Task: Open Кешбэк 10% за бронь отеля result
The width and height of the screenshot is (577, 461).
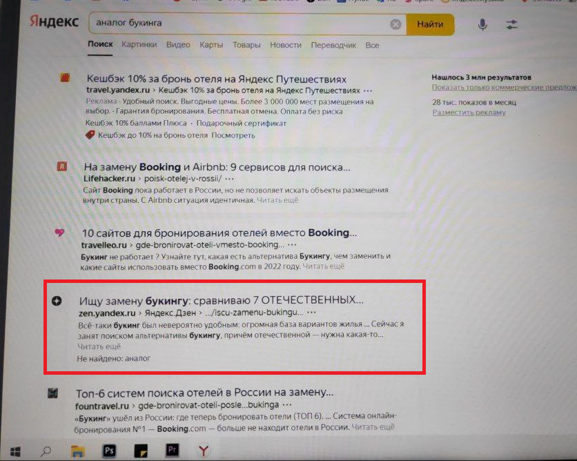Action: (217, 79)
